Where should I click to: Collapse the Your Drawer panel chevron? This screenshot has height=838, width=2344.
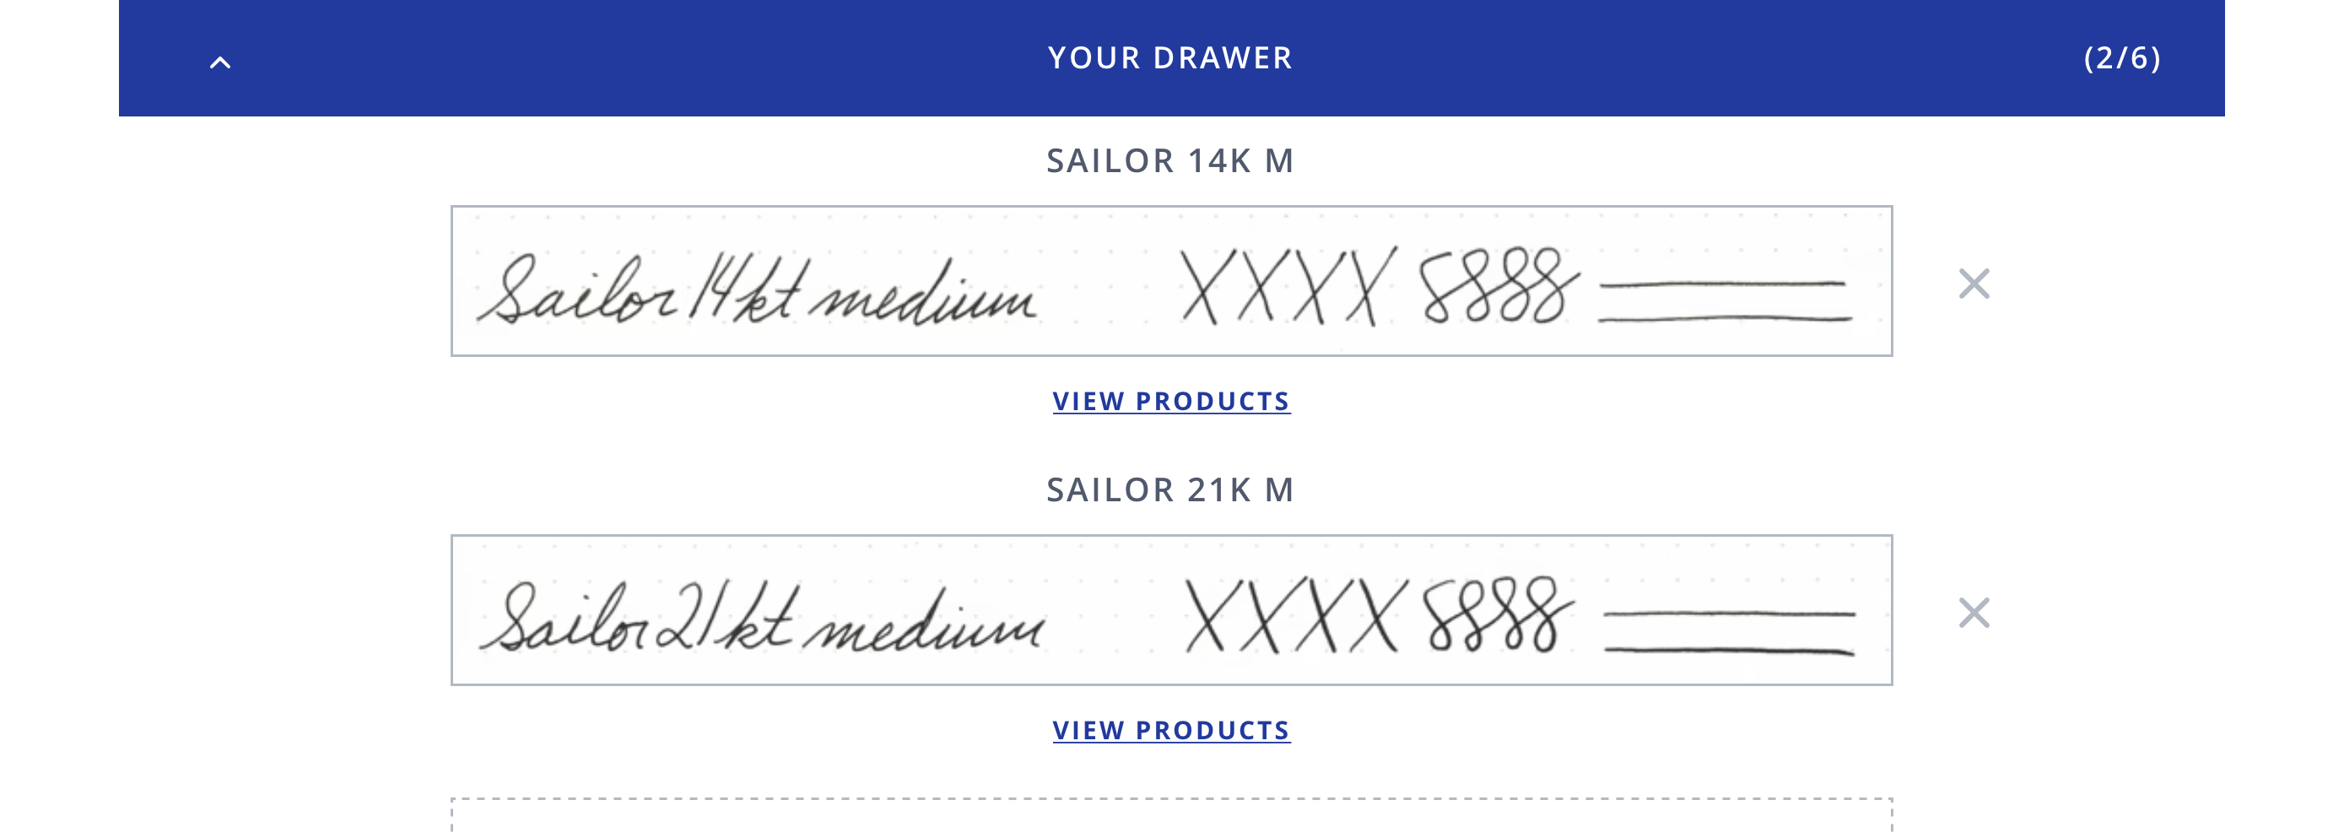tap(220, 62)
